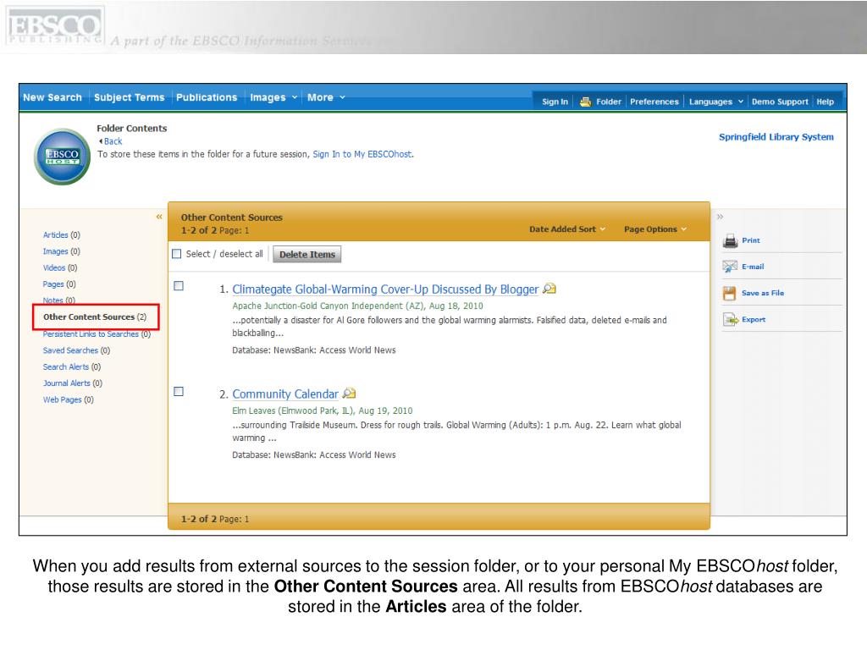Open the Community Calendar article title
The image size is (867, 650).
285,394
